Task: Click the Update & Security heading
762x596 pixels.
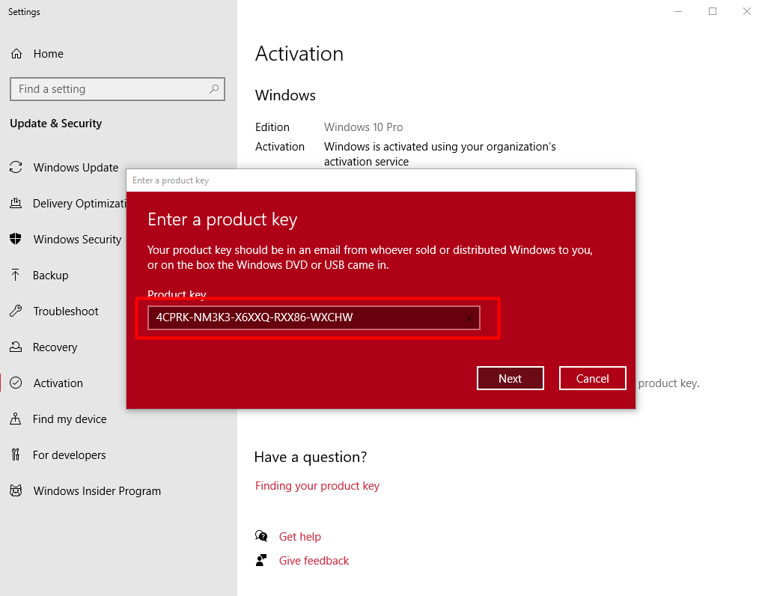Action: (56, 124)
